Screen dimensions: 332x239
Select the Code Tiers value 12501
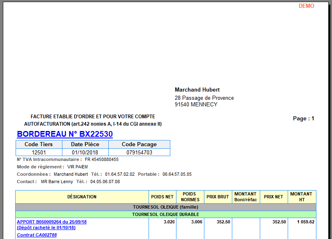tap(39, 152)
